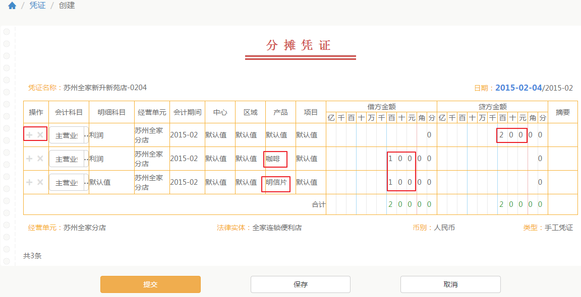Image resolution: width=581 pixels, height=297 pixels.
Task: Click the 操作 column header
Action: point(36,112)
